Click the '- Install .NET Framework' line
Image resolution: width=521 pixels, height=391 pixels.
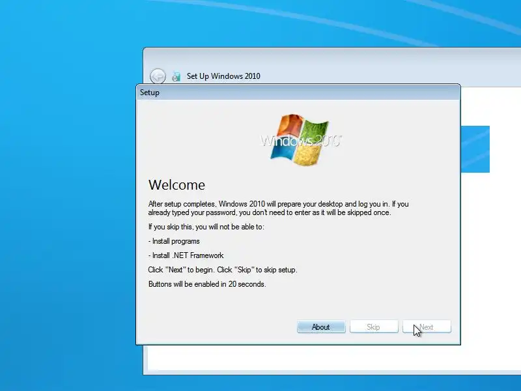click(x=186, y=255)
